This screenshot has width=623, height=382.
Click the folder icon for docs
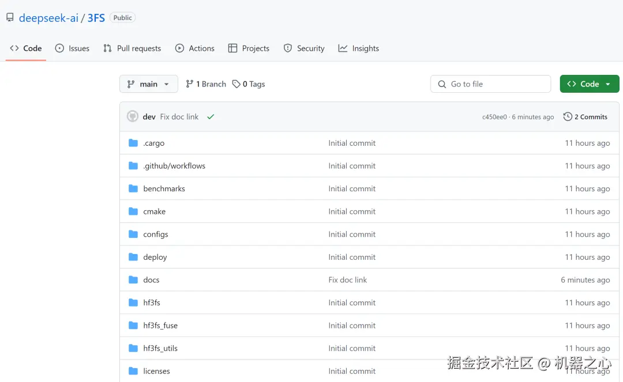(133, 279)
